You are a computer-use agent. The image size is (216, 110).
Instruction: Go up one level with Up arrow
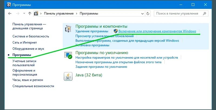coord(30,13)
